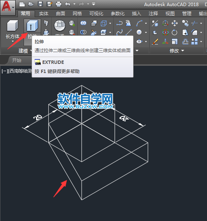The image size is (207, 221).
Task: Switch to the 实体 ribbon tab
Action: pos(44,14)
